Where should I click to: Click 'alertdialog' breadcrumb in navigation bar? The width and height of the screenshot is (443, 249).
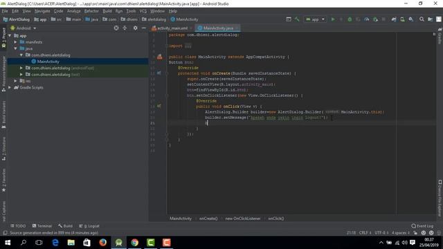click(x=154, y=19)
